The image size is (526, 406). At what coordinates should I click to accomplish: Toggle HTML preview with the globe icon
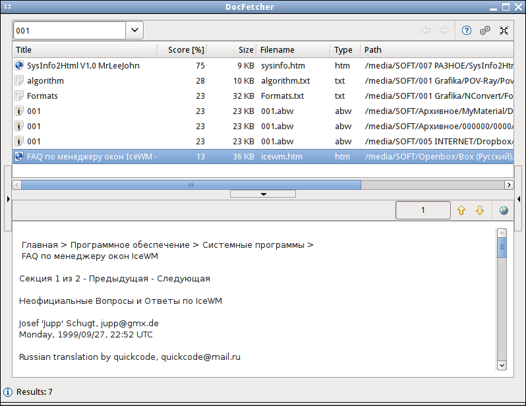coord(504,210)
